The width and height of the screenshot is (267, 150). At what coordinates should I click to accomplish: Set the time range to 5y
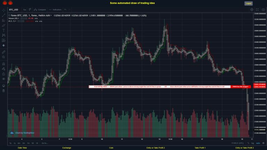(x=10, y=143)
